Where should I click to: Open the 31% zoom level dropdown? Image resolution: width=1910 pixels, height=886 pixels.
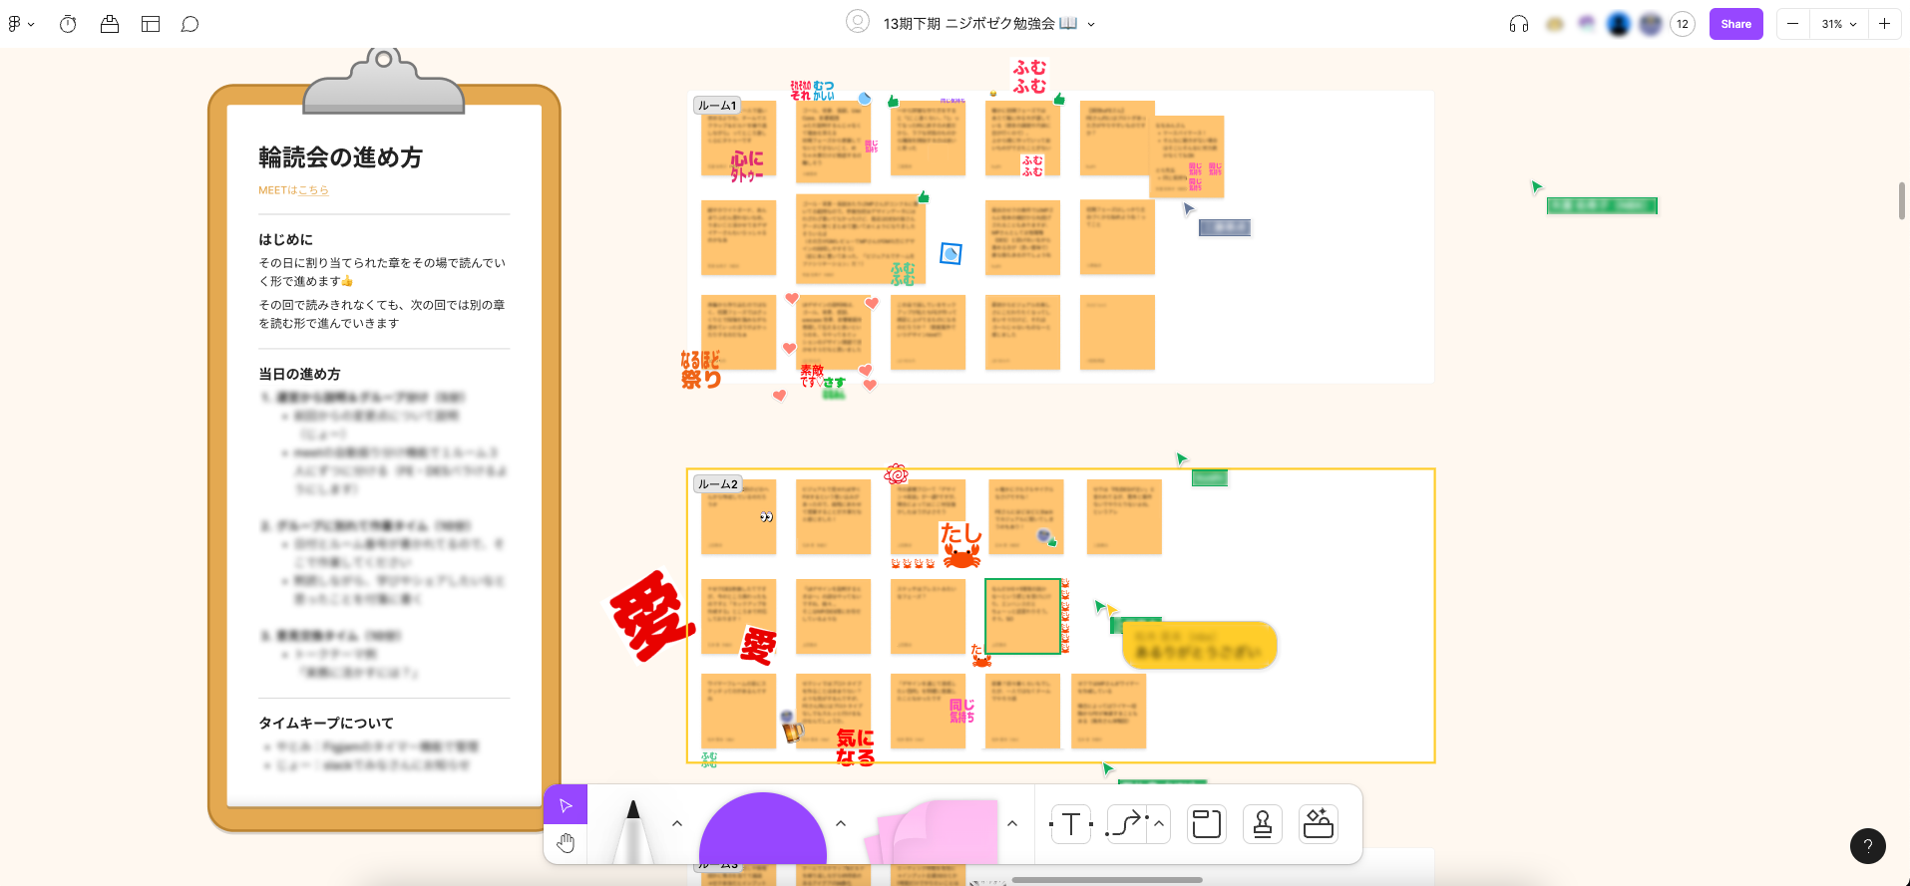point(1839,24)
